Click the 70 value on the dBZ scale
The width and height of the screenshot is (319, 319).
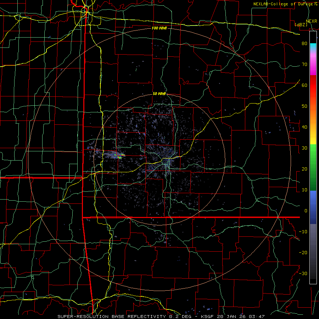304,65
